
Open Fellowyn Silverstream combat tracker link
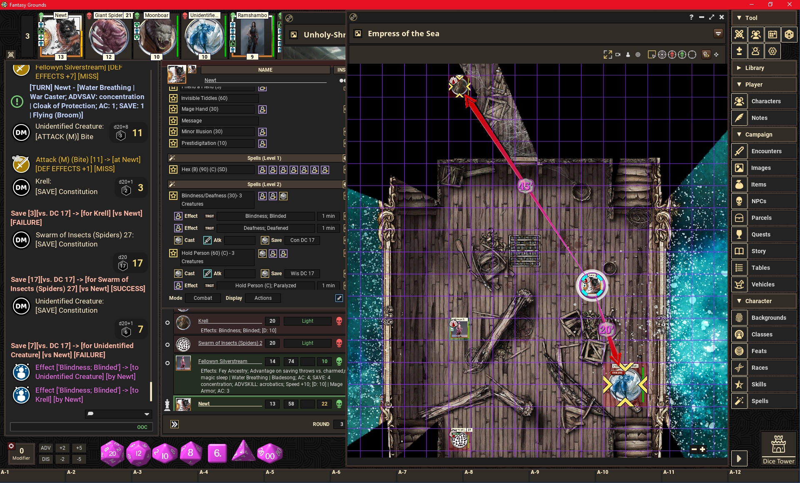tap(222, 361)
